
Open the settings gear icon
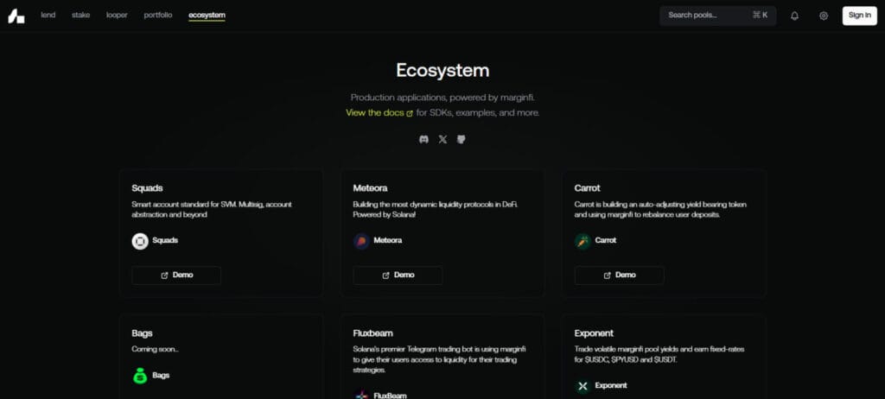pos(824,16)
